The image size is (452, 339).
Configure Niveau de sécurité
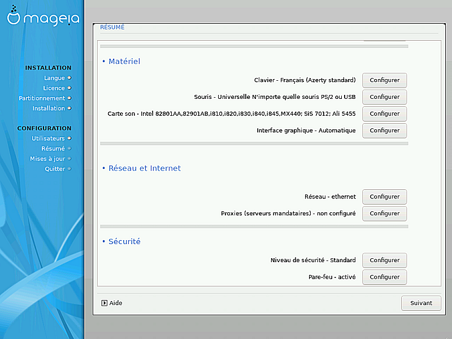coord(384,260)
